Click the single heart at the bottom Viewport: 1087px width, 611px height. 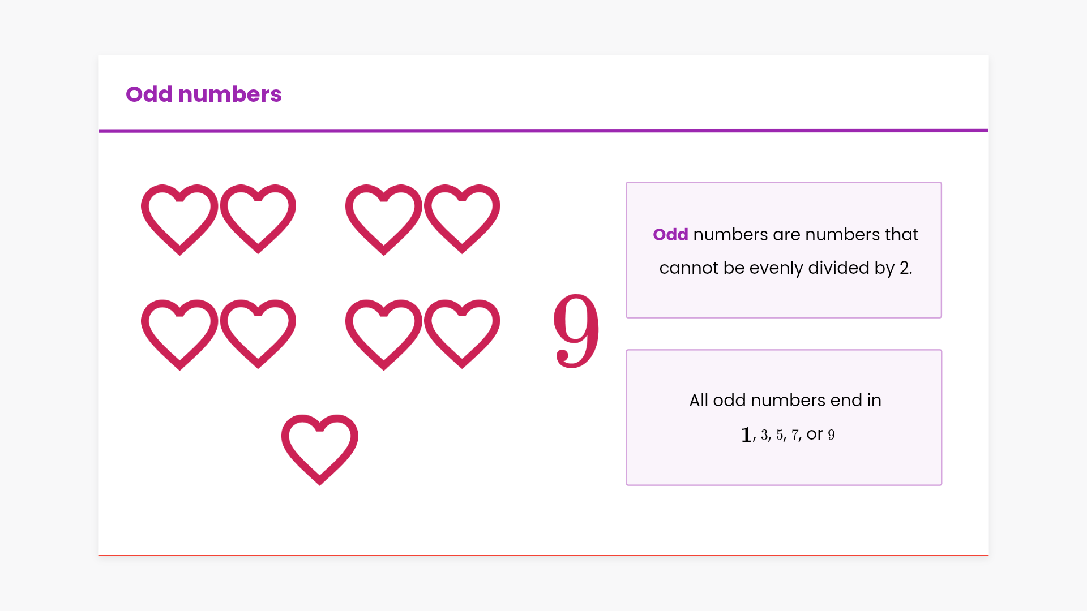(320, 449)
